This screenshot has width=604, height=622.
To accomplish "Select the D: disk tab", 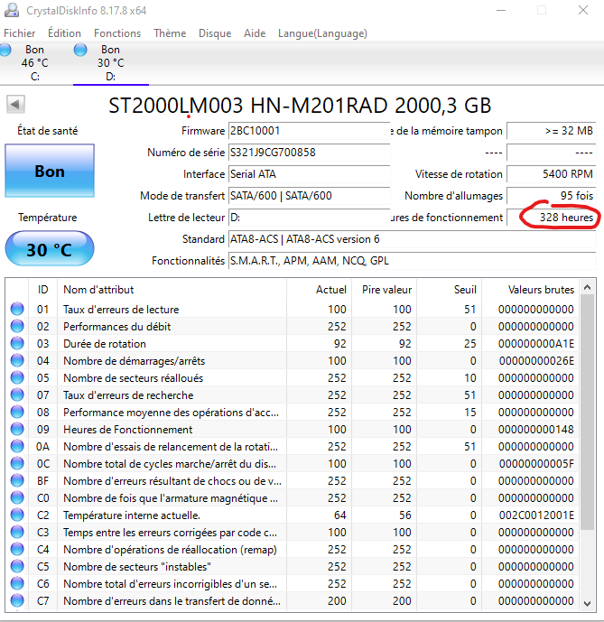I will 111,62.
